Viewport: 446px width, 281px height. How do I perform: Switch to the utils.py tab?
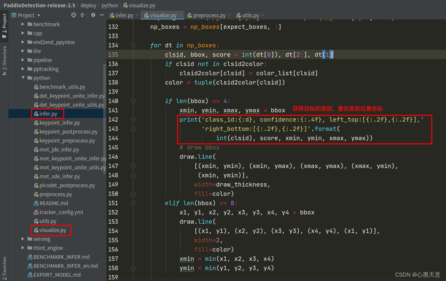250,15
